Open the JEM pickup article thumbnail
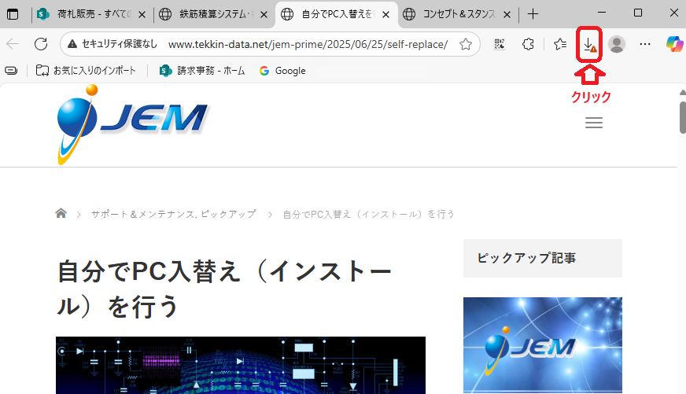This screenshot has width=686, height=394. [x=543, y=345]
